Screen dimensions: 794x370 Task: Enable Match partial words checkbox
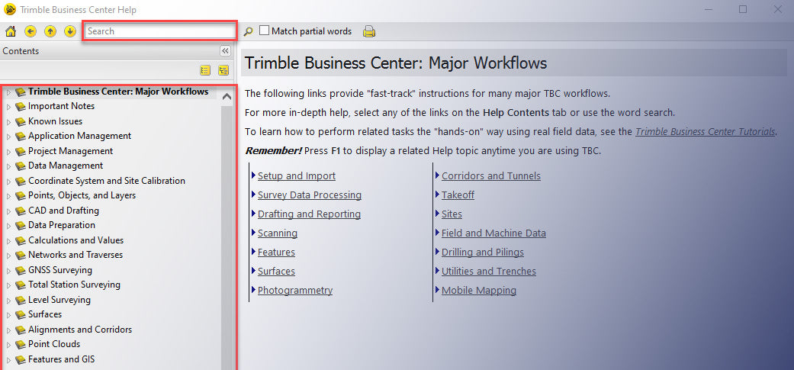[x=264, y=31]
